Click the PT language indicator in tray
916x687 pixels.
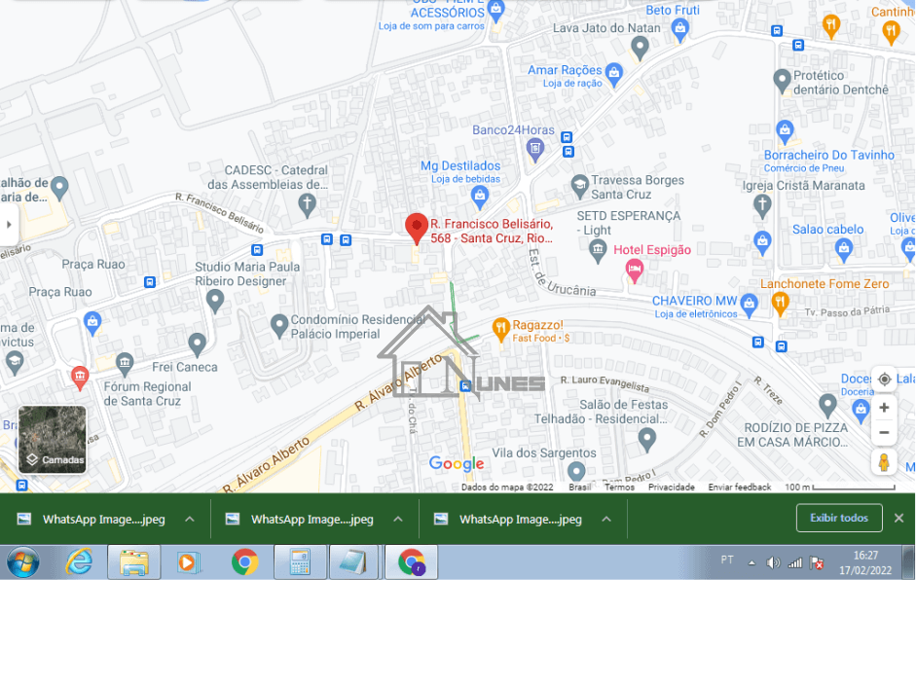tap(727, 560)
